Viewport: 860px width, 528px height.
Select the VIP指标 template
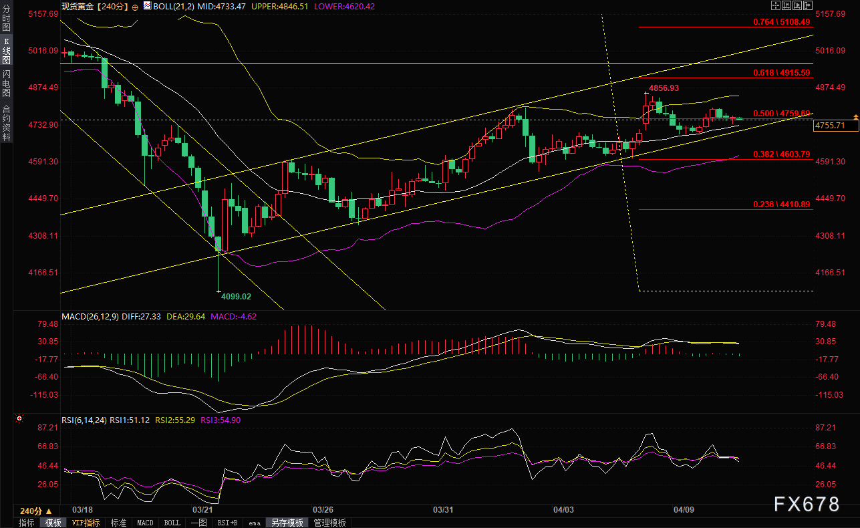[86, 523]
